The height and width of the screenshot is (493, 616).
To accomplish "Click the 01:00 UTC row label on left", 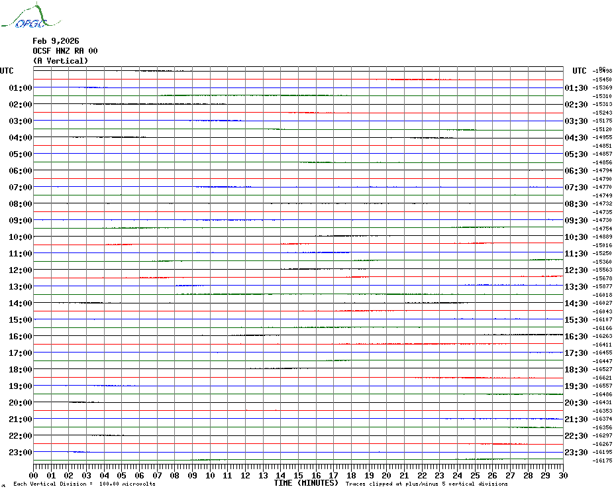I will tap(21, 87).
